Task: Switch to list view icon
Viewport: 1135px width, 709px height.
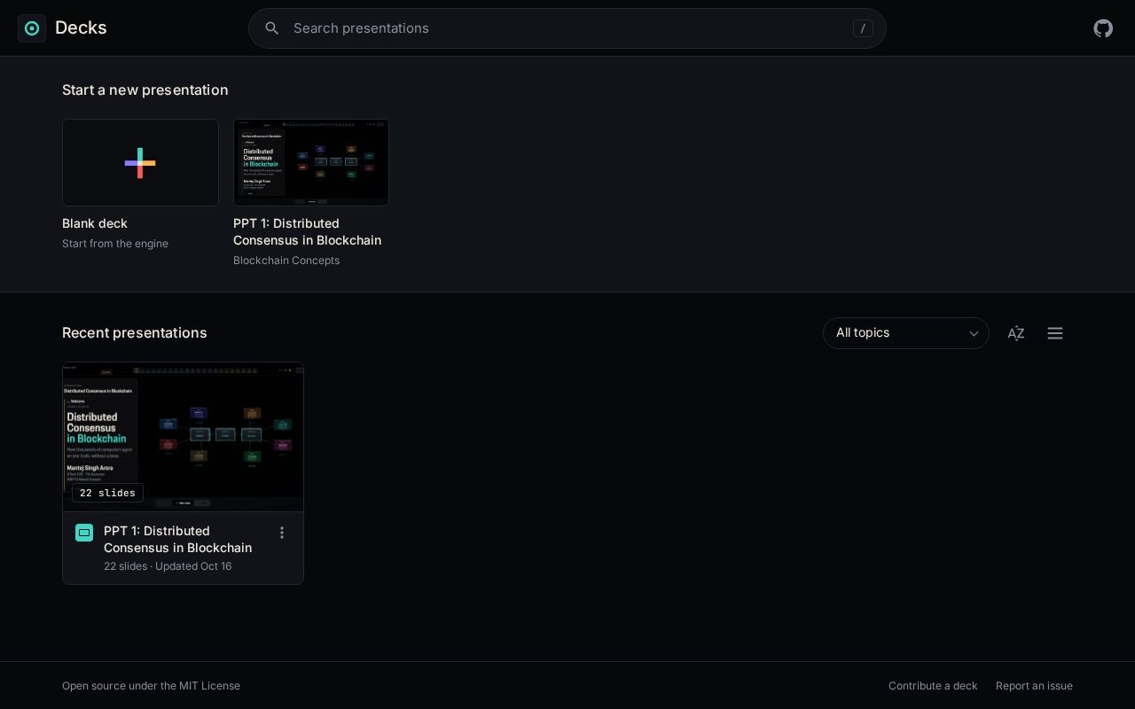Action: pos(1055,333)
